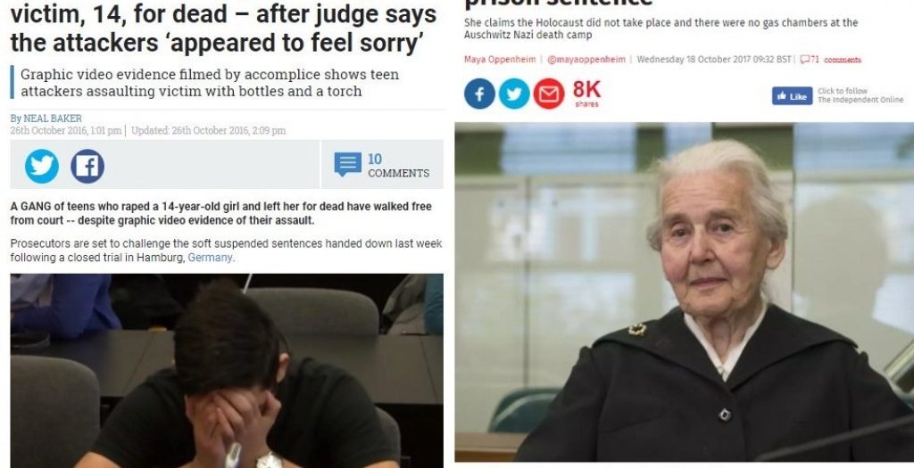Follow the Germany hyperlink in the article
Image resolution: width=914 pixels, height=468 pixels.
click(x=210, y=258)
